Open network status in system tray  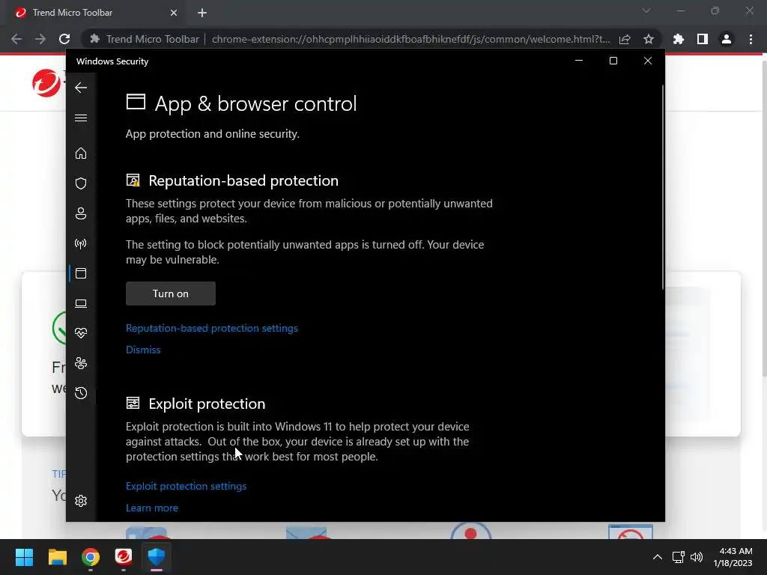point(678,557)
